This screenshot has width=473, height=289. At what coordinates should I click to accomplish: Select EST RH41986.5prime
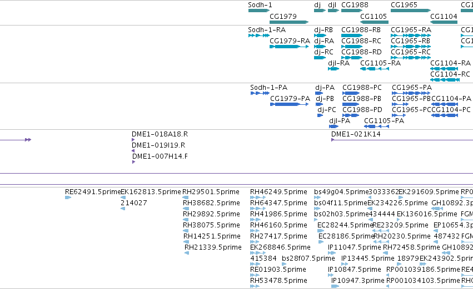click(x=256, y=220)
